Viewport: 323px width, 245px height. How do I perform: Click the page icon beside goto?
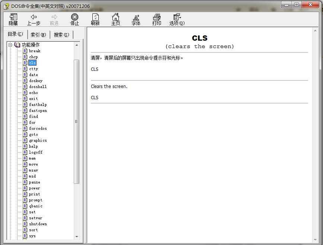tap(25, 134)
